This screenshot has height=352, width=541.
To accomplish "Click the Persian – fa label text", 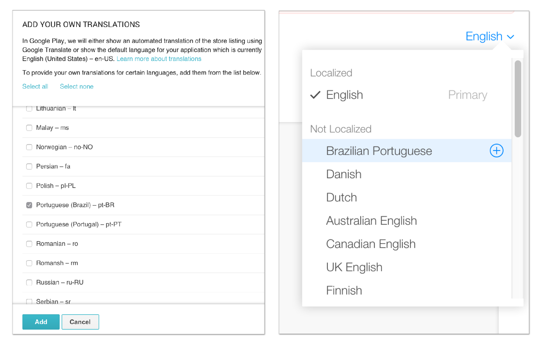I will [53, 166].
